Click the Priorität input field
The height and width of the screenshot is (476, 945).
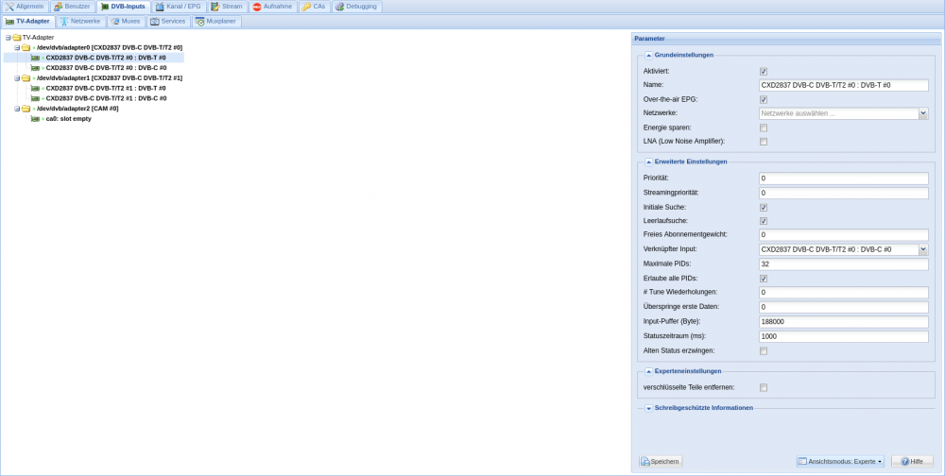click(844, 178)
